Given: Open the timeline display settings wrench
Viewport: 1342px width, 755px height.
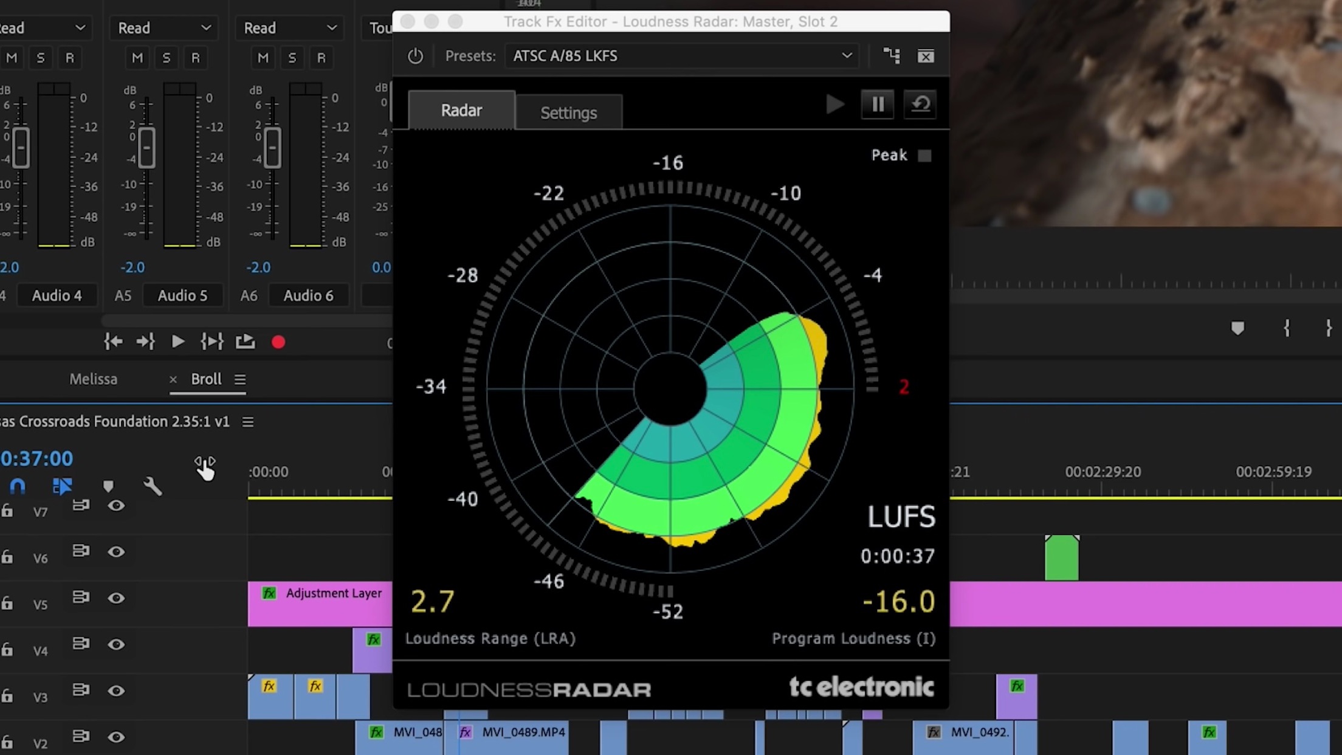Looking at the screenshot, I should [153, 486].
